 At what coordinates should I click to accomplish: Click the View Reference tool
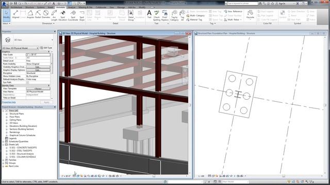pyautogui.click(x=233, y=11)
